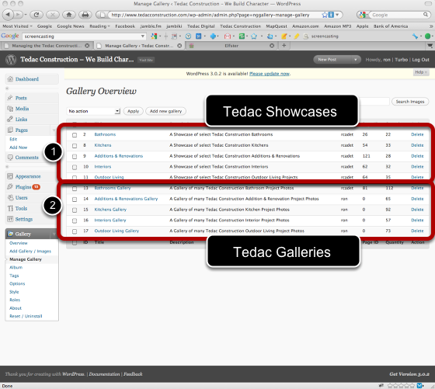Click the wrench icon on the Google toolbar
The image size is (435, 389).
click(x=415, y=36)
